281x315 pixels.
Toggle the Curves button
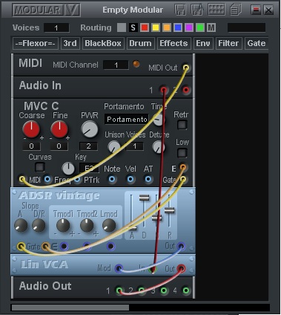(39, 167)
